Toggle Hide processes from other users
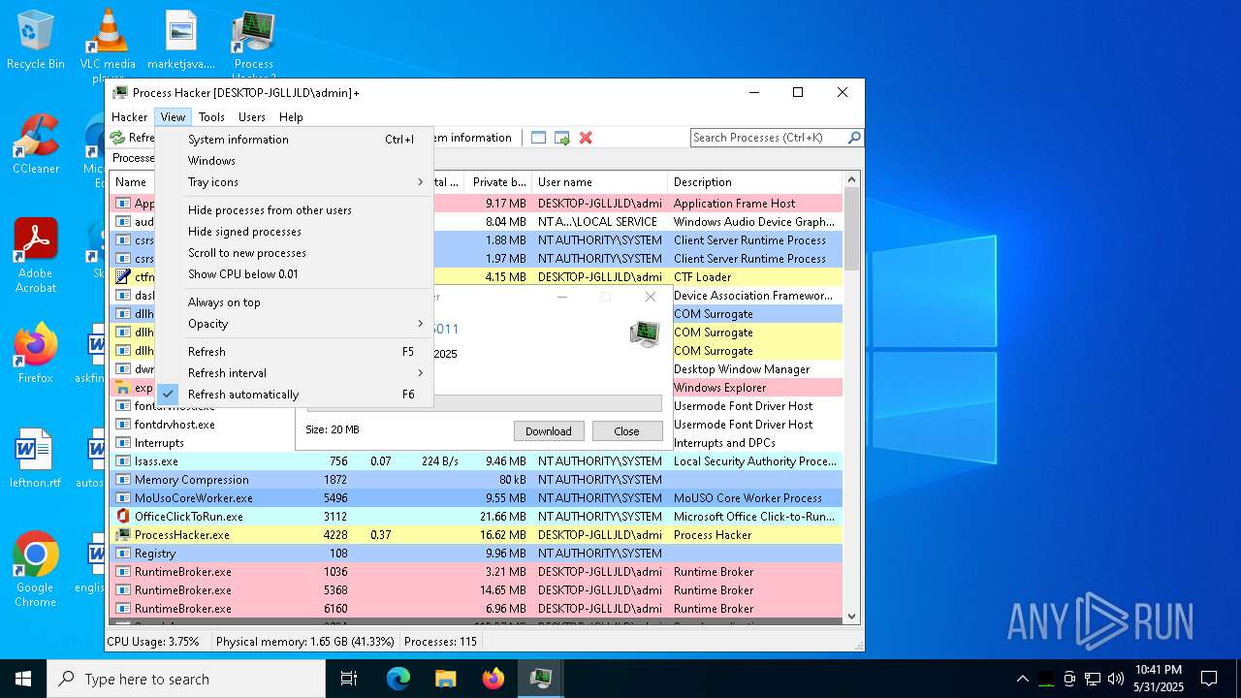This screenshot has height=698, width=1241. [294, 210]
